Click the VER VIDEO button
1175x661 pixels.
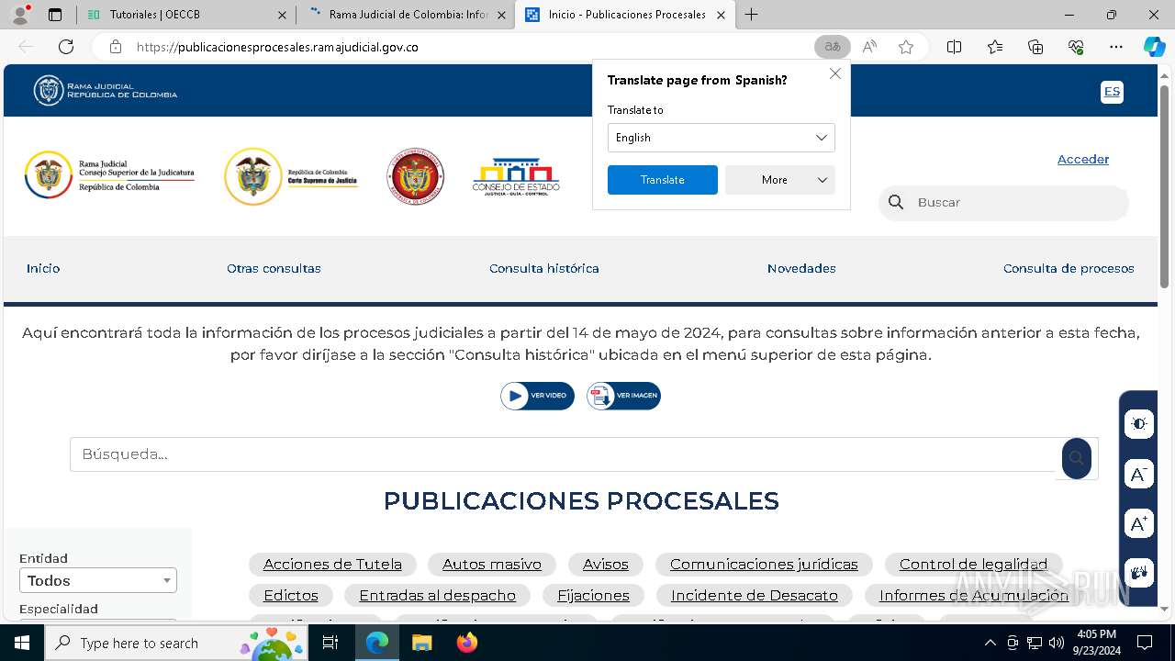pos(537,396)
